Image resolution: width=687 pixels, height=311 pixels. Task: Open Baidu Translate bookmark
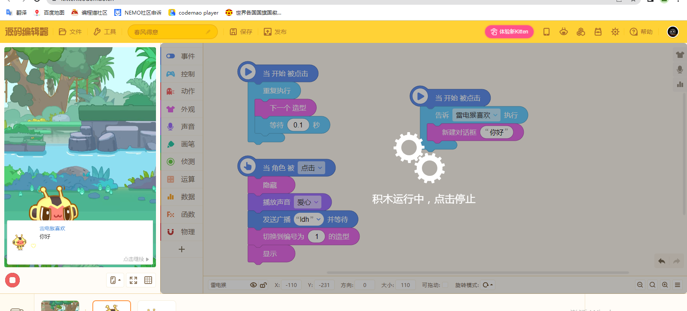16,12
